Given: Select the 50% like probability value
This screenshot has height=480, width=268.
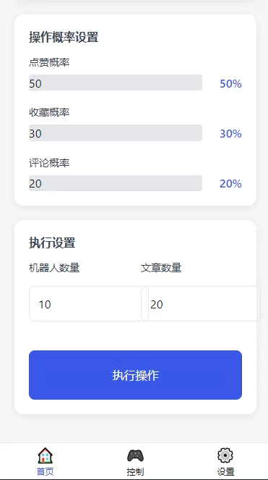Looking at the screenshot, I should (x=230, y=83).
